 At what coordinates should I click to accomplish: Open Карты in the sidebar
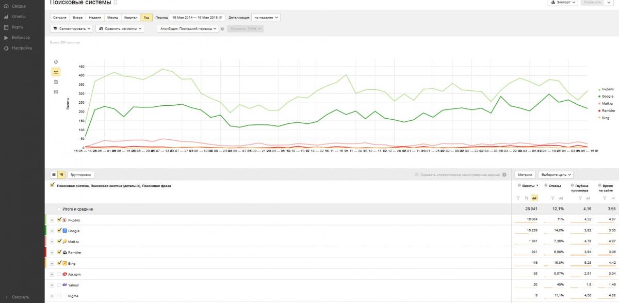14,27
